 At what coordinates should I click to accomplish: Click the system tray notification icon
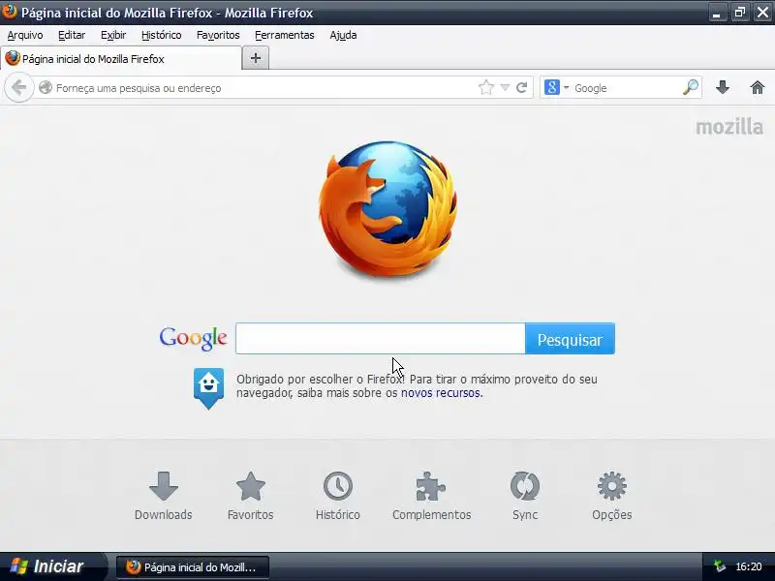[720, 566]
